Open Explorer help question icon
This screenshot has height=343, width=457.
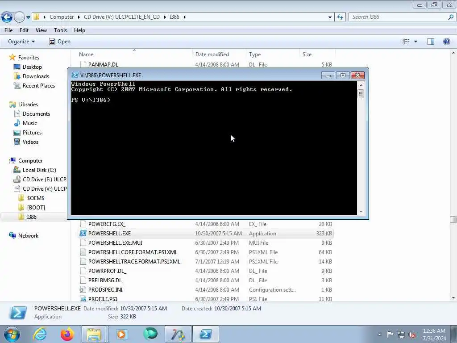tap(446, 42)
